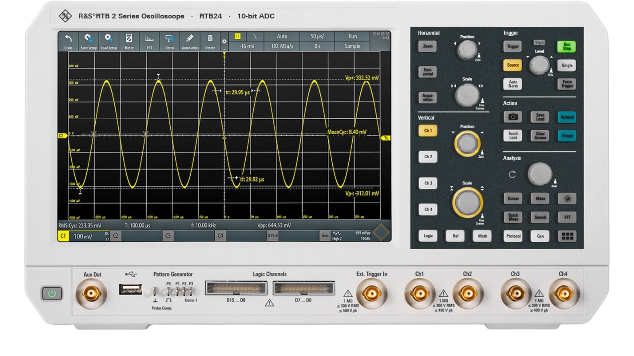Activate channel Ch 2 in Vertical section
The height and width of the screenshot is (356, 634).
[427, 157]
